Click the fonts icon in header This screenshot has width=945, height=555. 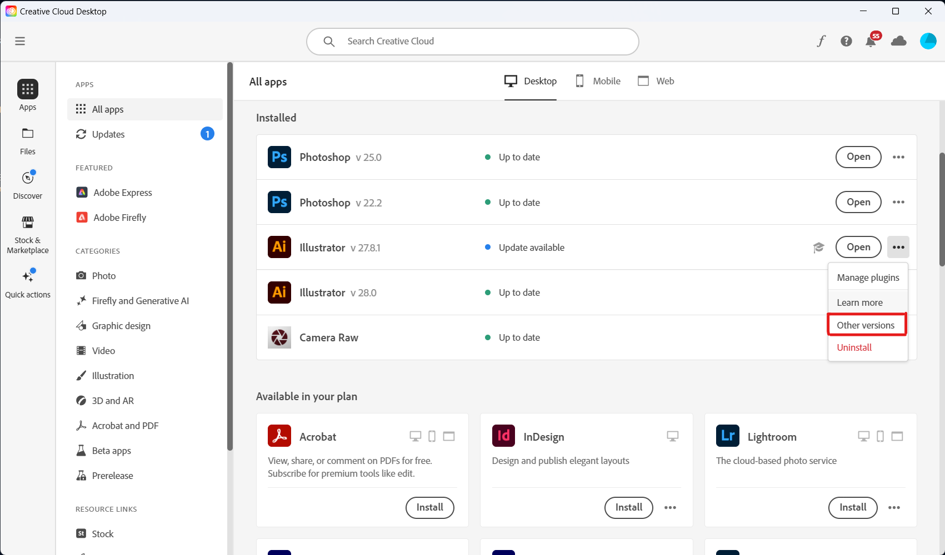tap(821, 41)
